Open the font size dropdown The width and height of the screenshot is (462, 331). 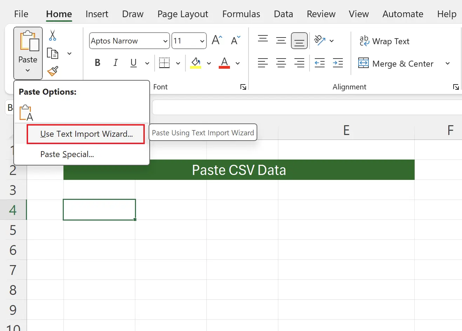[x=202, y=41]
